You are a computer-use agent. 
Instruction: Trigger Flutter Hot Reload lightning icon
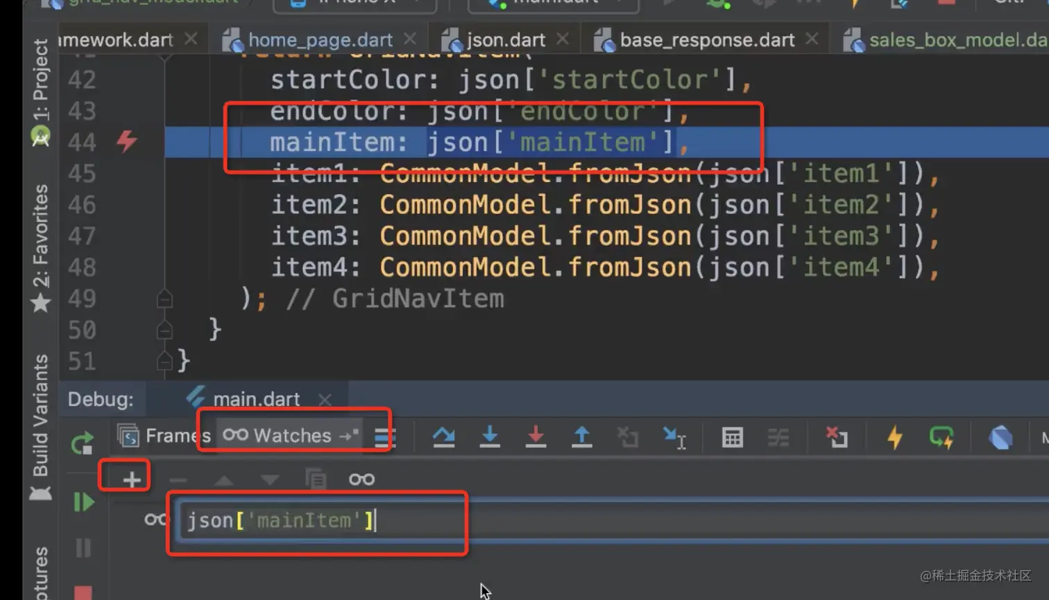pos(895,437)
